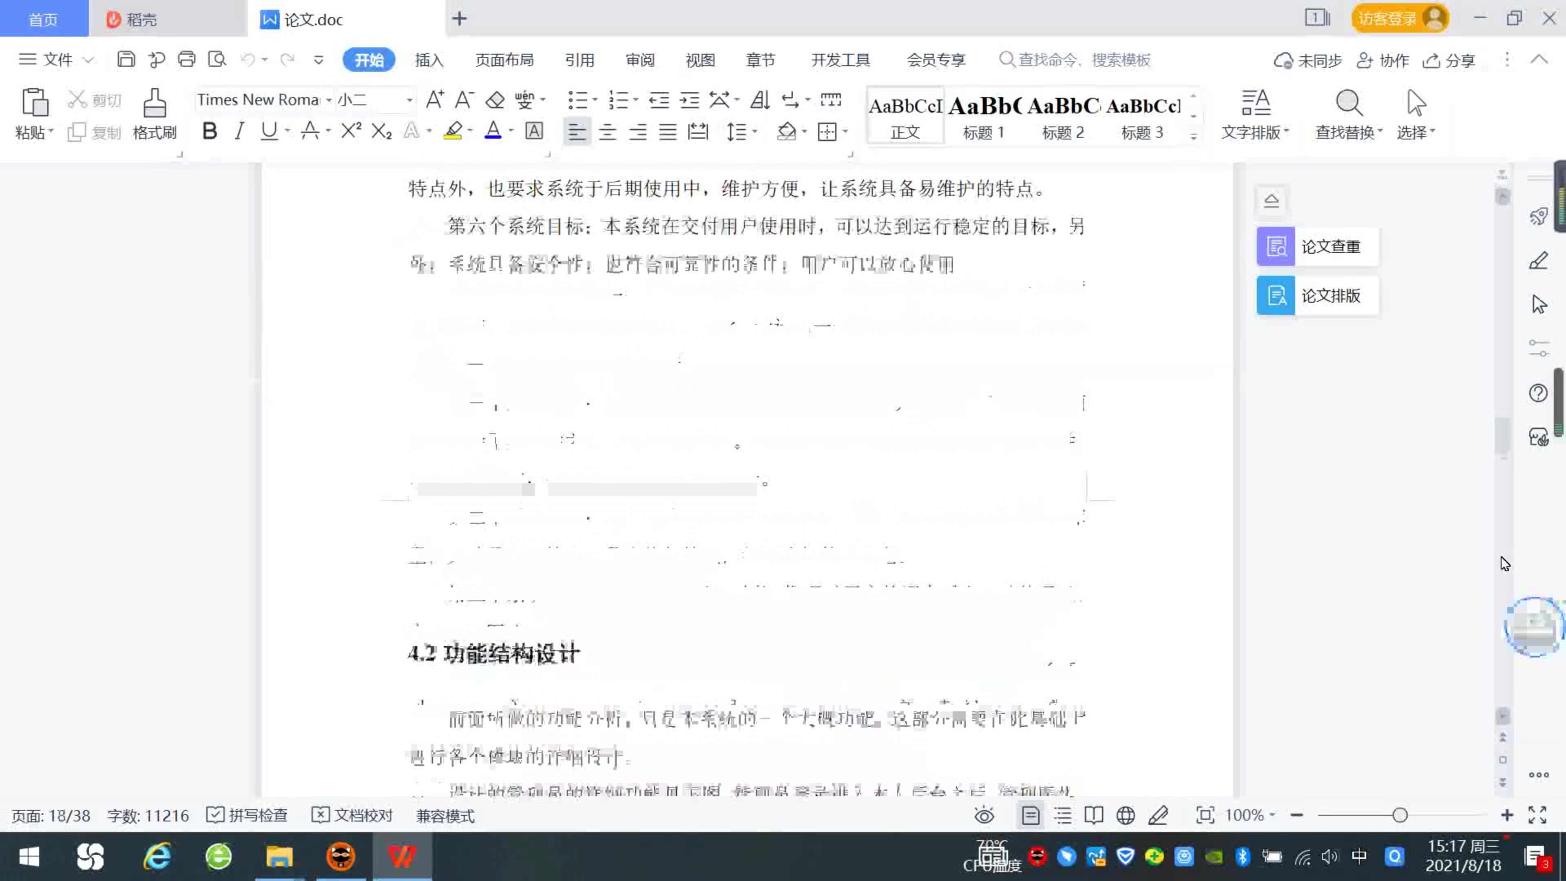Toggle spell check (拼写检查) in status bar
The image size is (1566, 881).
pos(247,815)
